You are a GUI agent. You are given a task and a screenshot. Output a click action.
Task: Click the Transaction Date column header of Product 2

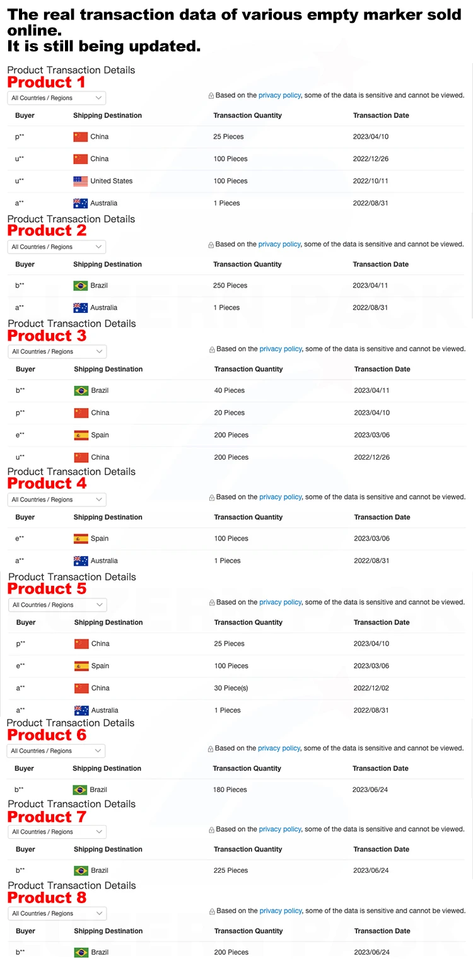[381, 264]
